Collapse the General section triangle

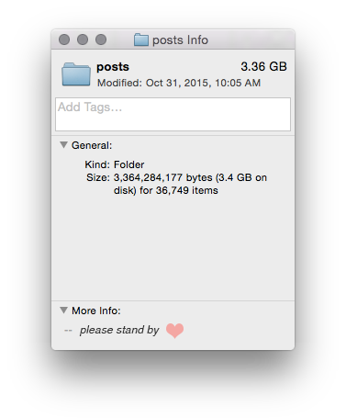(63, 145)
